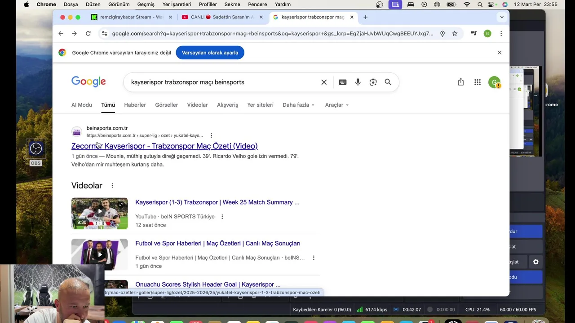Open the media controls toolbar icon
Image resolution: width=575 pixels, height=323 pixels.
pos(473,34)
